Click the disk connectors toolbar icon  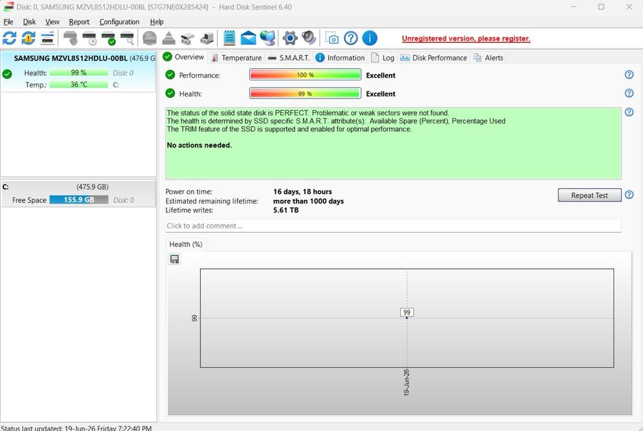(x=187, y=38)
